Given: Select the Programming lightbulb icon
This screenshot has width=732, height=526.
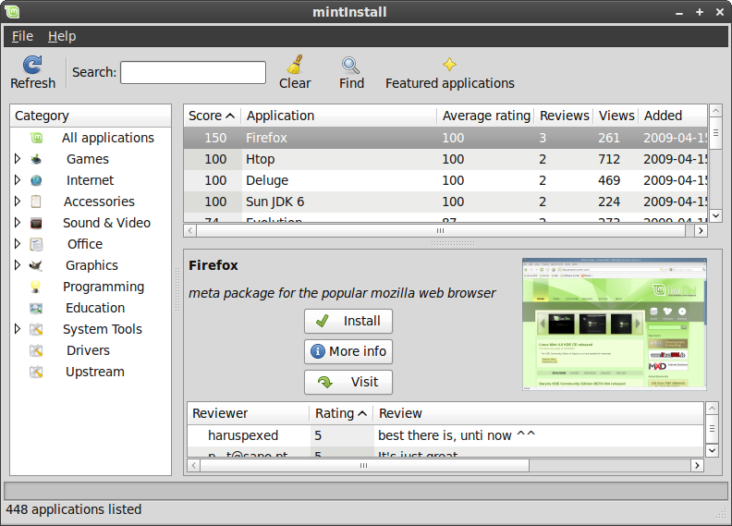Looking at the screenshot, I should tap(35, 287).
